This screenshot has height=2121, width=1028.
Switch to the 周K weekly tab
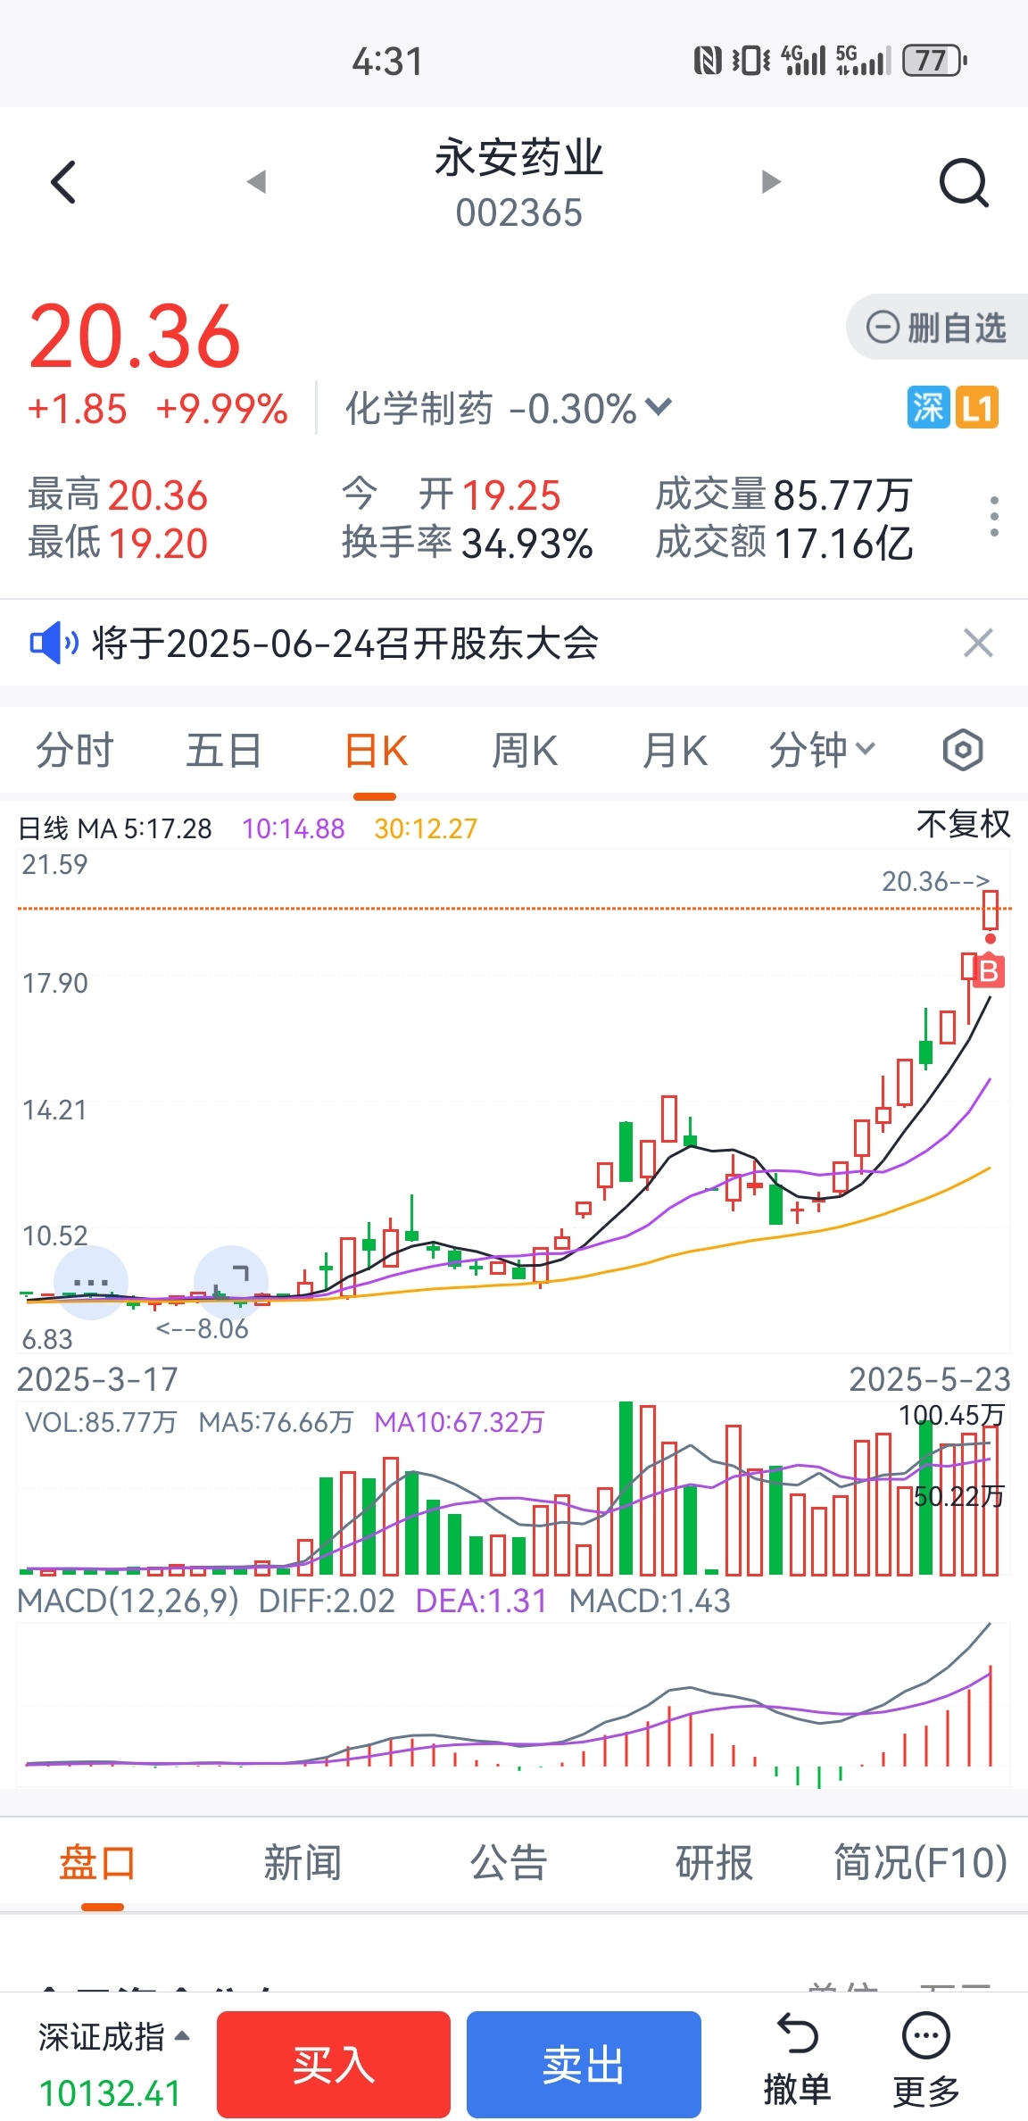pos(525,751)
